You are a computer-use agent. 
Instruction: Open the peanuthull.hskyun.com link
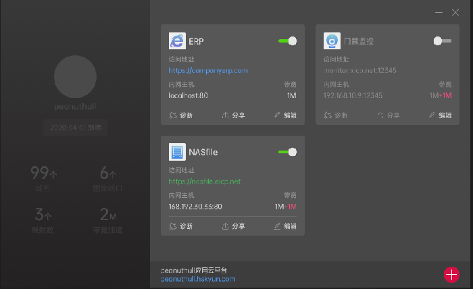click(x=197, y=278)
